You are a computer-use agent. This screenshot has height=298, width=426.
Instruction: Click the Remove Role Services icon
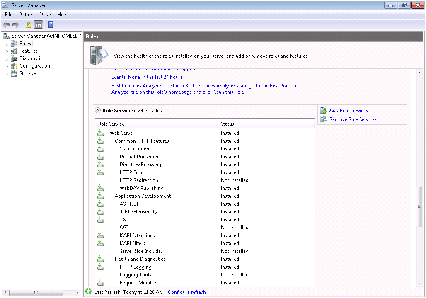pos(324,119)
